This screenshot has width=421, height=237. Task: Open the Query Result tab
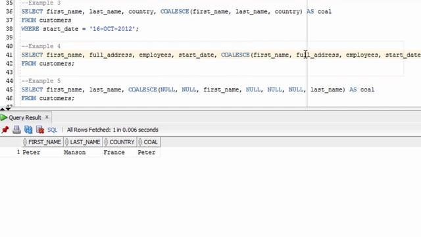pyautogui.click(x=25, y=117)
